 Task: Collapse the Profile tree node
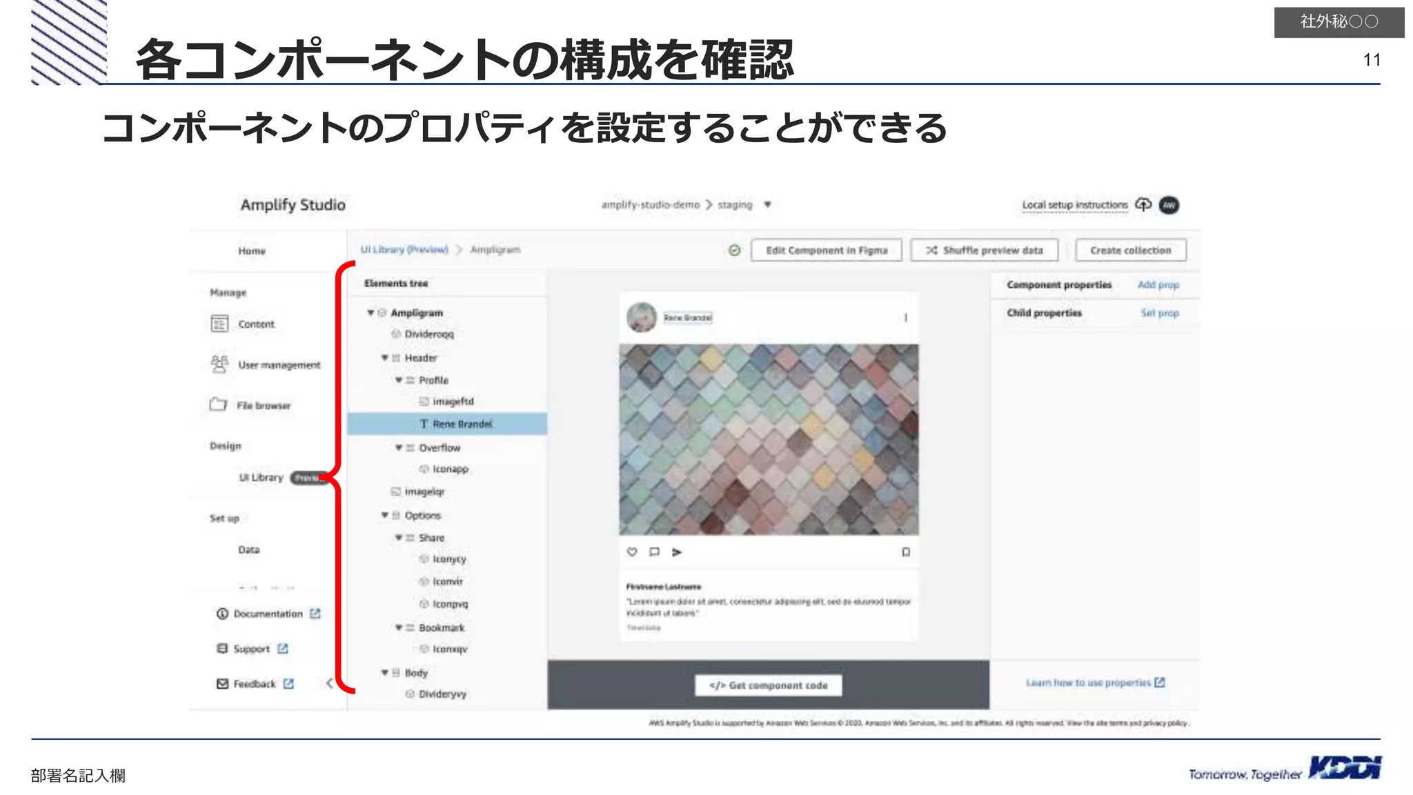pos(399,380)
